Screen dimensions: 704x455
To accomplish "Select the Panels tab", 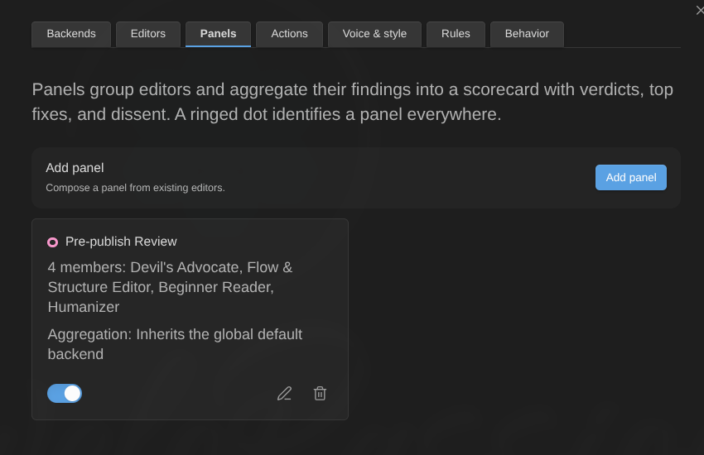I will 218,34.
